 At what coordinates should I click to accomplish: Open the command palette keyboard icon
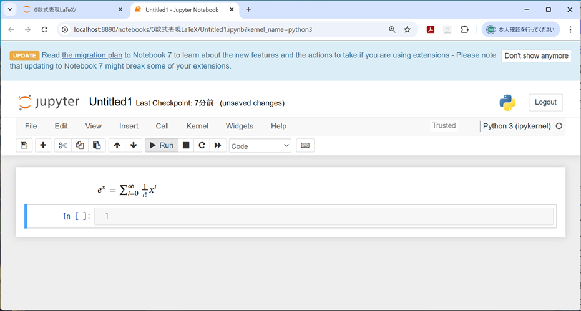click(305, 145)
